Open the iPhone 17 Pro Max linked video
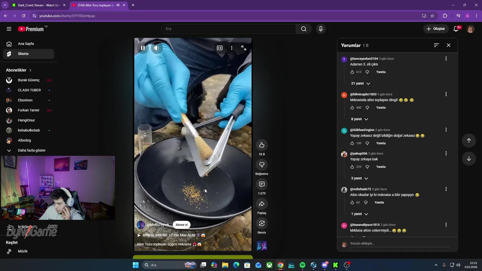Screen dimensions: 482x271 [x=171, y=235]
